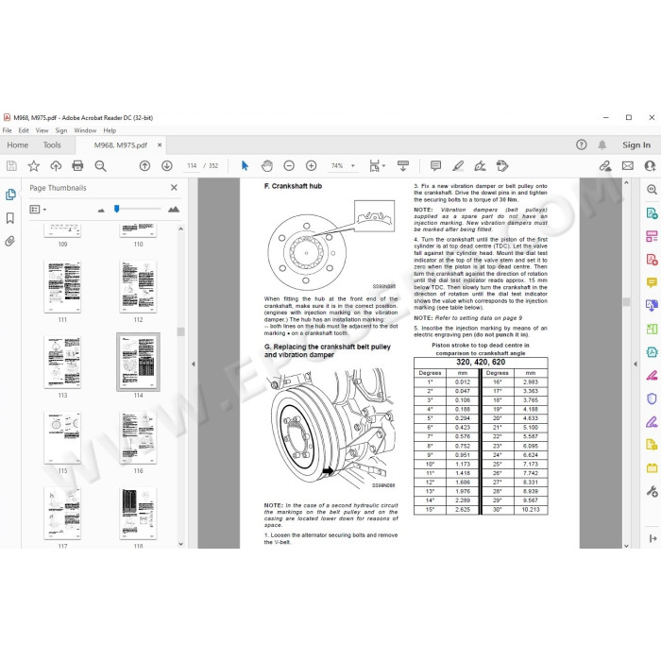
Task: Go to next page arrow
Action: [x=167, y=165]
